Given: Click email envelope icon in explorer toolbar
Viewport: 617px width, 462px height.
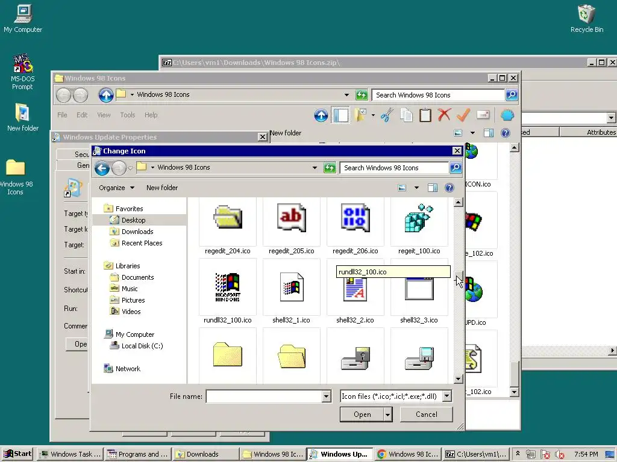Looking at the screenshot, I should coord(483,115).
